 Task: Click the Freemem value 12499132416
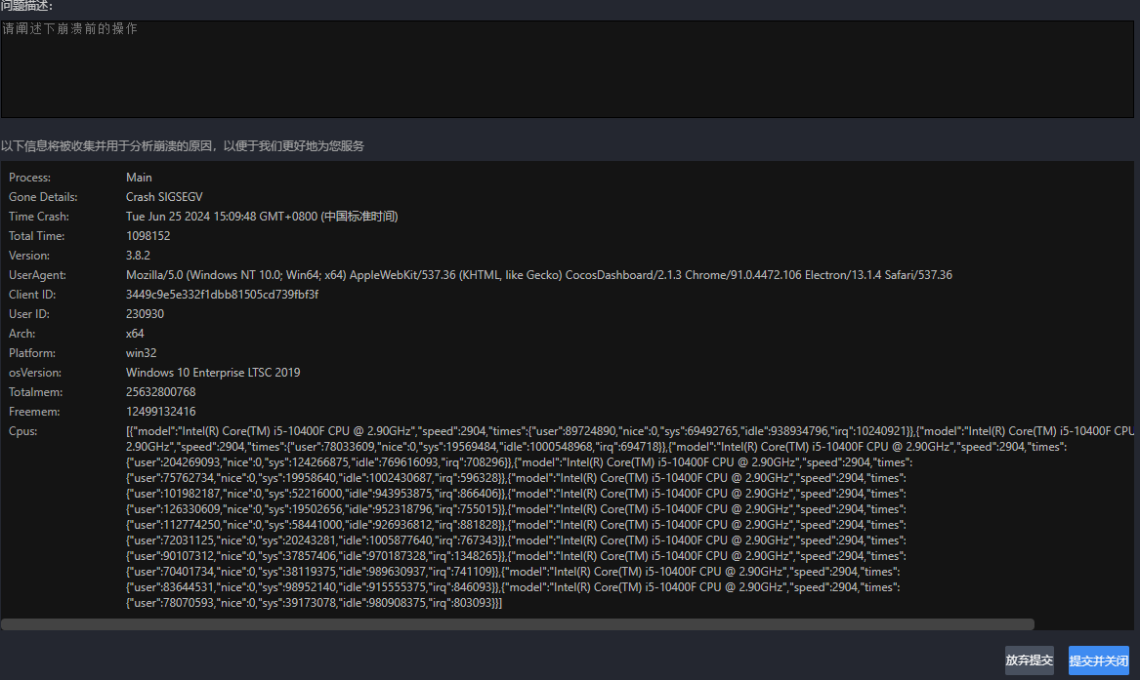click(160, 412)
